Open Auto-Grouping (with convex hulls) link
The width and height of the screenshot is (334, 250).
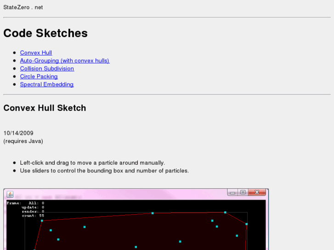pos(65,61)
